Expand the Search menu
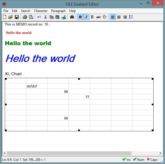Screen dimensions: 165x164 click(25, 11)
